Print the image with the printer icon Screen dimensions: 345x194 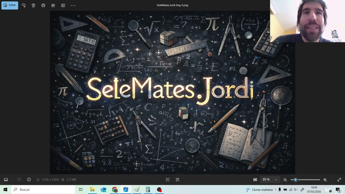click(x=43, y=5)
